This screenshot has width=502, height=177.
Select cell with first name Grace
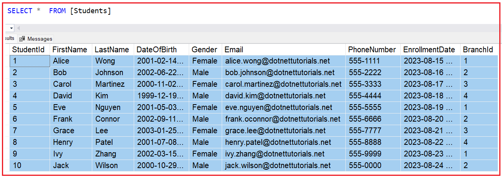point(71,131)
